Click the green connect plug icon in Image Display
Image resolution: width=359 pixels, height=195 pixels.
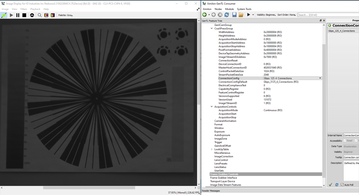(x=4, y=15)
